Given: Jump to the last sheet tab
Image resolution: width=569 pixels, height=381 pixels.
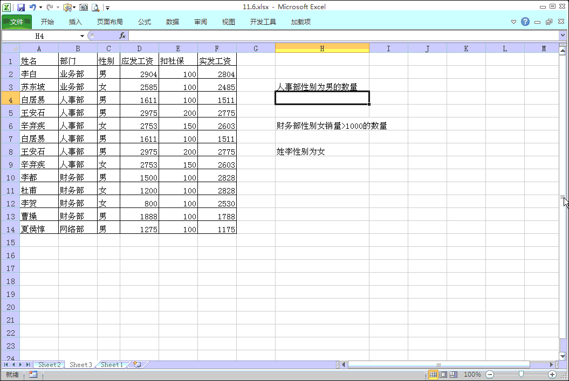Looking at the screenshot, I should [x=28, y=365].
